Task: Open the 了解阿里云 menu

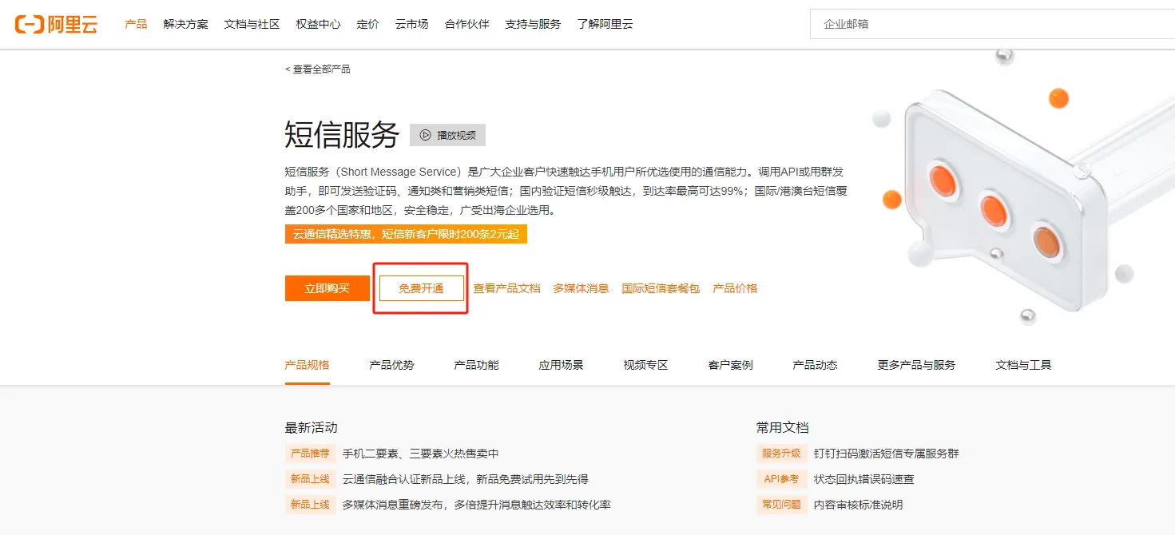Action: pyautogui.click(x=605, y=24)
